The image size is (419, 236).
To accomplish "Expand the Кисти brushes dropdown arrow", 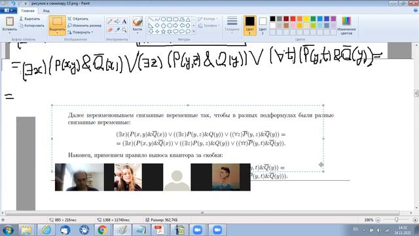I will [x=137, y=33].
